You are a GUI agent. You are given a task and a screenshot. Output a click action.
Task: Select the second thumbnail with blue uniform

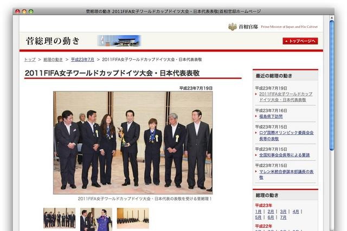tap(96, 219)
